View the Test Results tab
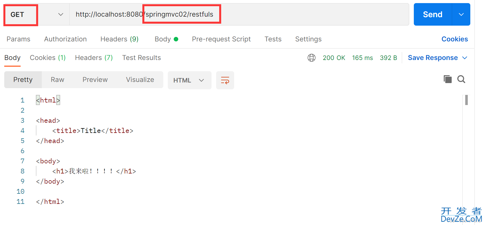Viewport: 485px width, 225px height. pos(142,58)
